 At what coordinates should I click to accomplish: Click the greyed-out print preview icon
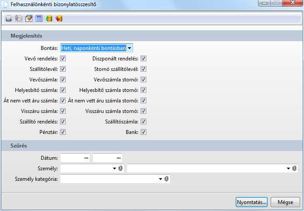(x=19, y=18)
